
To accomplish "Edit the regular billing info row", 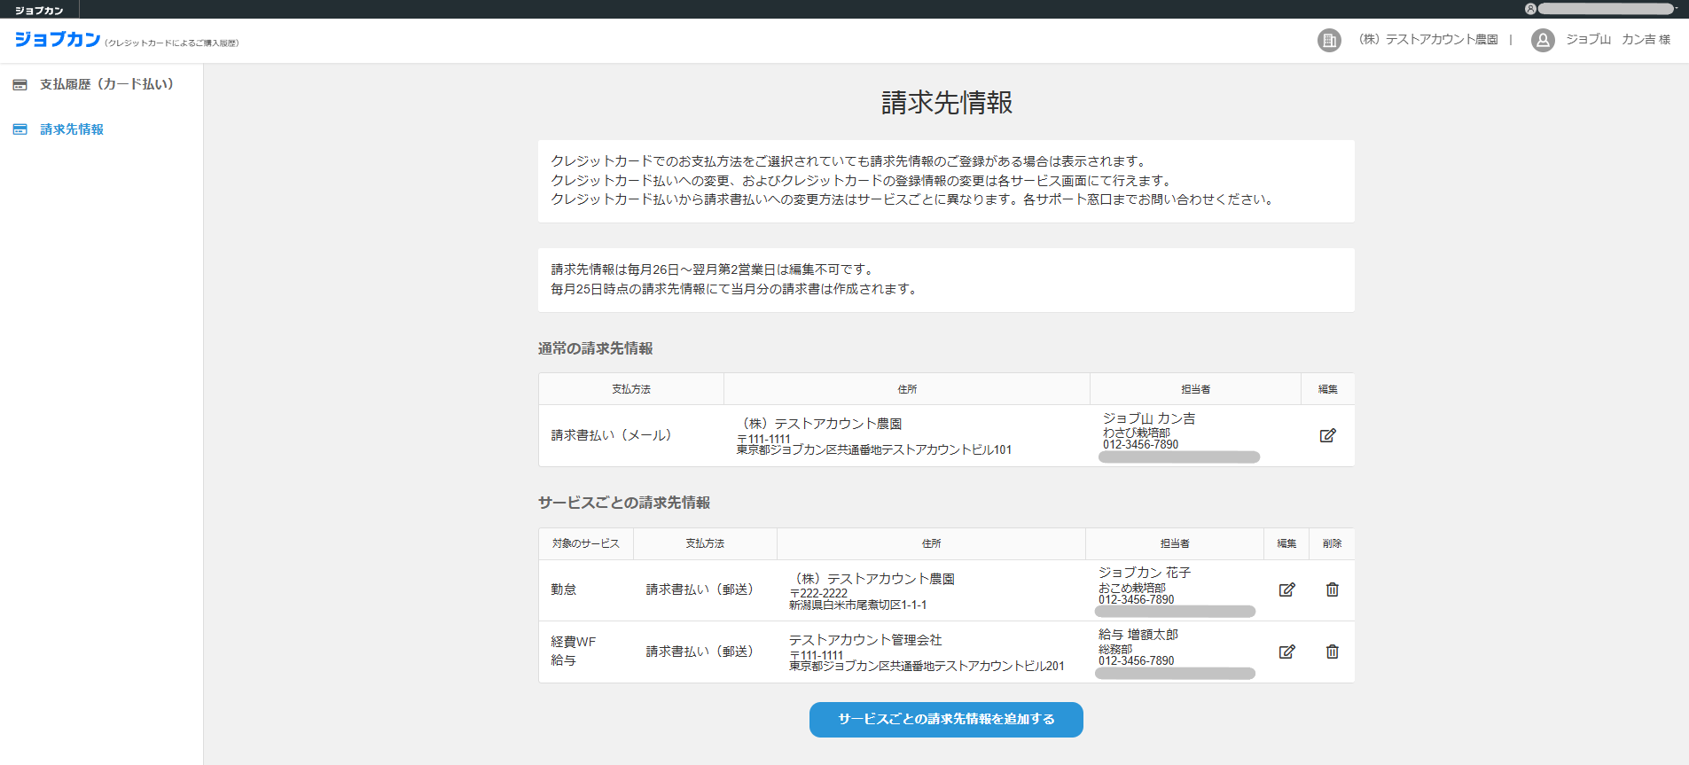I will (1327, 435).
